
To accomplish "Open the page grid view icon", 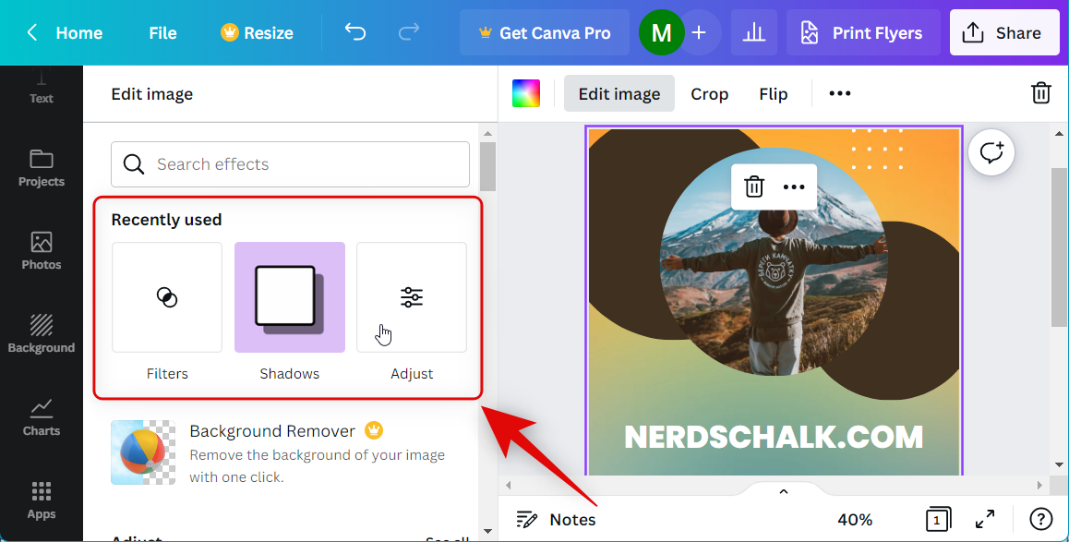I will tap(938, 520).
